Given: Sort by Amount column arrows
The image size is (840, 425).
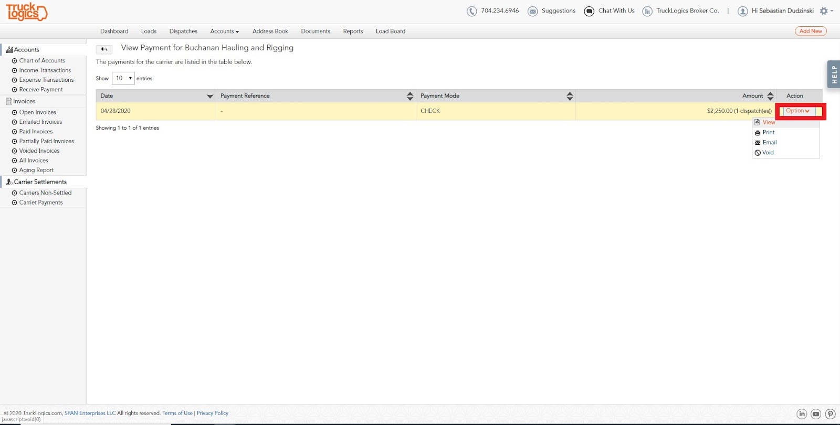Looking at the screenshot, I should 770,96.
